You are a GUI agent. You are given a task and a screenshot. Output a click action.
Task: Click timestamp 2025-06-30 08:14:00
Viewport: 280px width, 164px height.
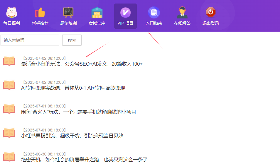tap(44, 154)
